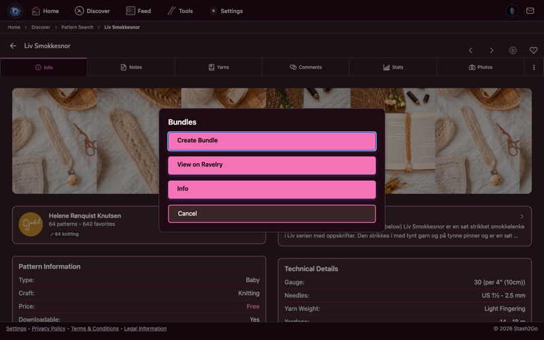
Task: Go to next pattern chevron
Action: click(492, 50)
